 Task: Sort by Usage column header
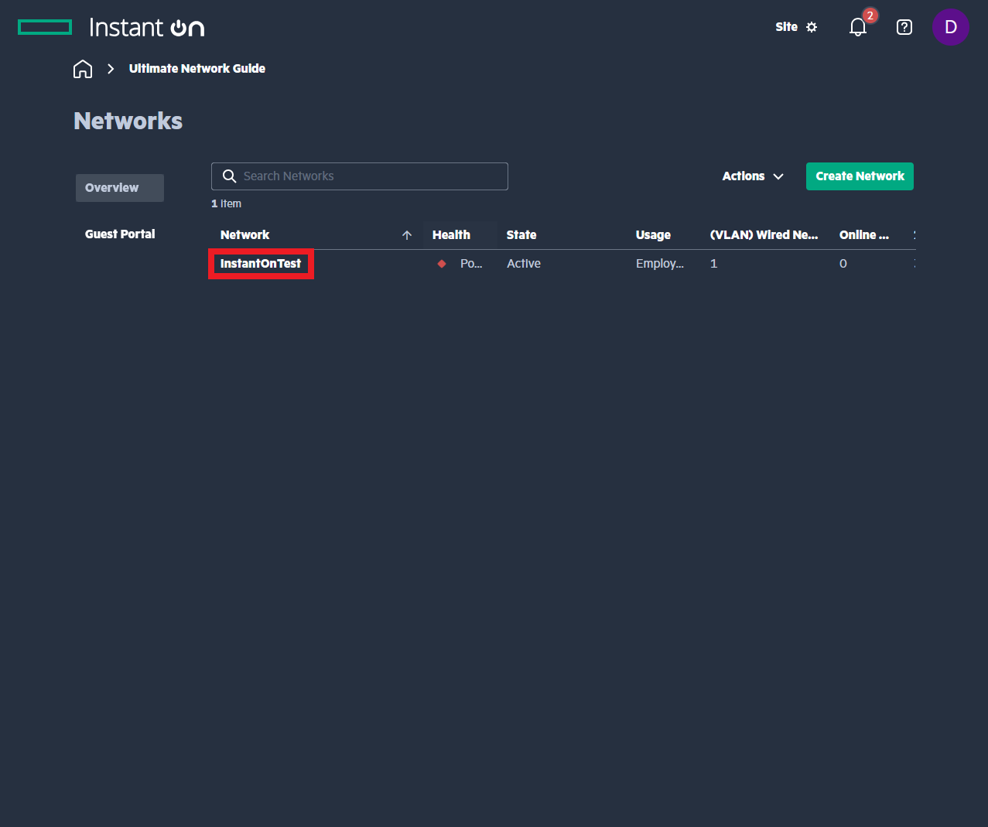point(653,234)
